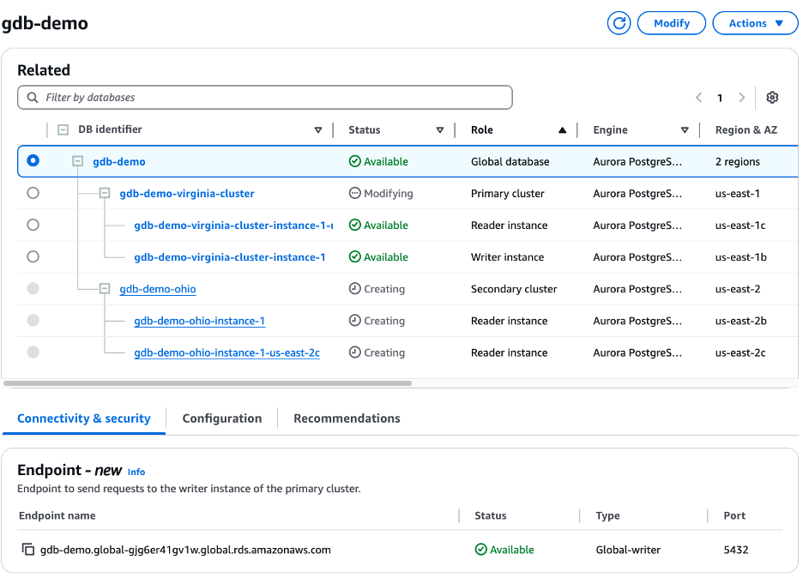Click the Modify button
803x578 pixels.
point(672,23)
